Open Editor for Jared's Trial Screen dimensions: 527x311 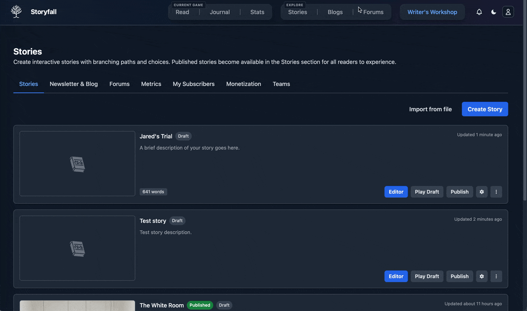point(396,192)
